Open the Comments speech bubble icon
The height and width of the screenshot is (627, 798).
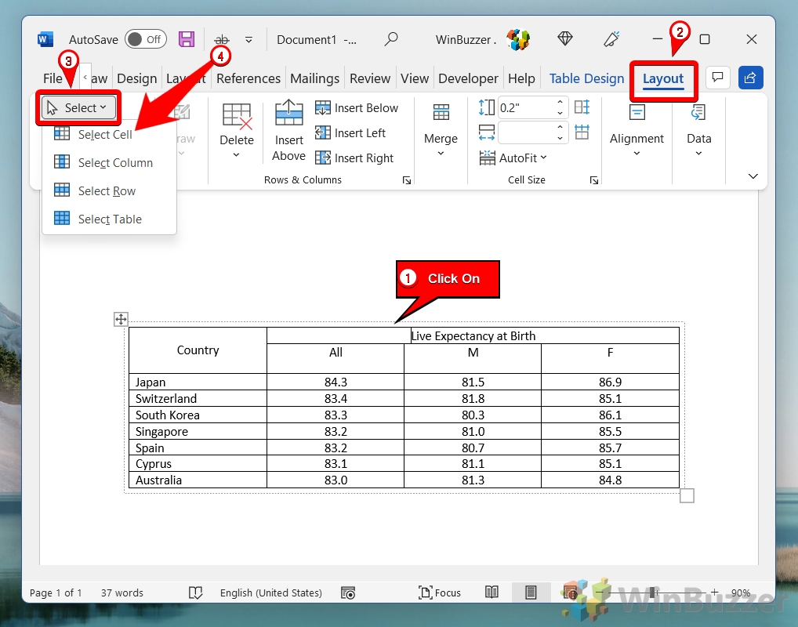pyautogui.click(x=716, y=78)
